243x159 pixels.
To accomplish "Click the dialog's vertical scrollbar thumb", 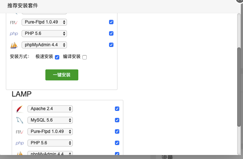I will 239,87.
